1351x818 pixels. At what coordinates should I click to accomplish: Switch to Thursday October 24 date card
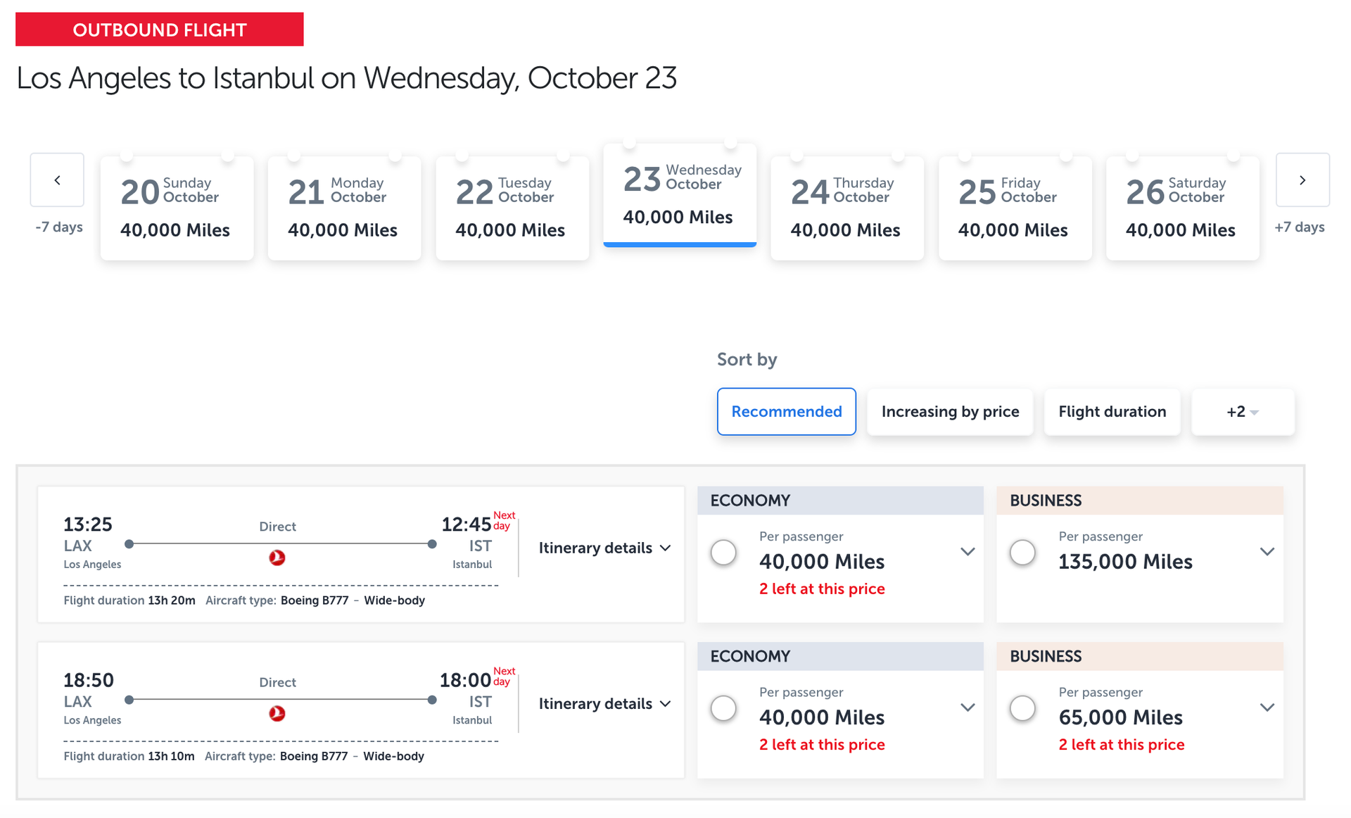click(x=846, y=208)
